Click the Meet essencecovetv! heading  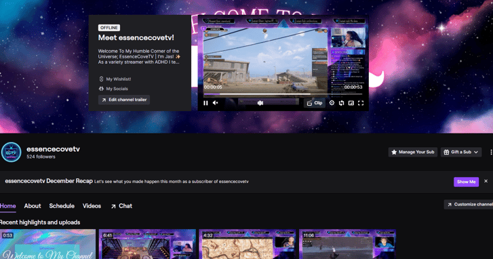pos(136,38)
